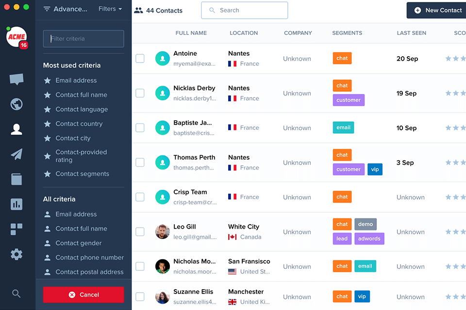The image size is (466, 310).
Task: Sort by LAST SEEN column header
Action: pos(412,33)
